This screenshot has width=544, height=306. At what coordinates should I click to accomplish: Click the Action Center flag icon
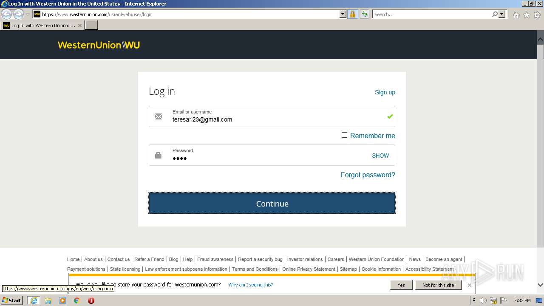coord(504,300)
